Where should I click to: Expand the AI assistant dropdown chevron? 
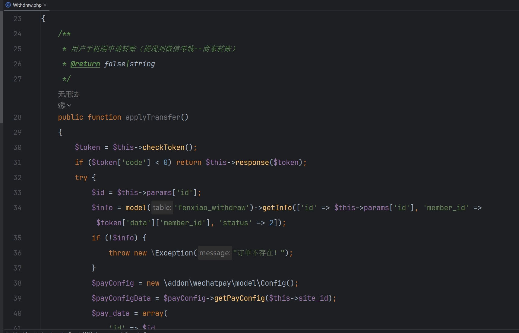69,106
